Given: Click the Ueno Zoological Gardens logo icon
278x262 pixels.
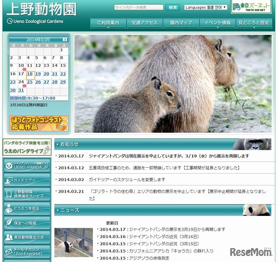Looking at the screenshot, I should point(10,21).
